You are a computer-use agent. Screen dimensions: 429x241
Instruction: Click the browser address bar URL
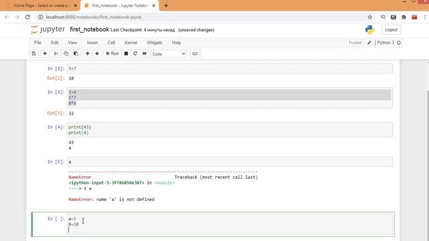[94, 17]
